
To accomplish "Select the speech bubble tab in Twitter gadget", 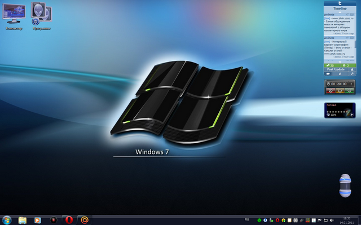I will (x=328, y=74).
